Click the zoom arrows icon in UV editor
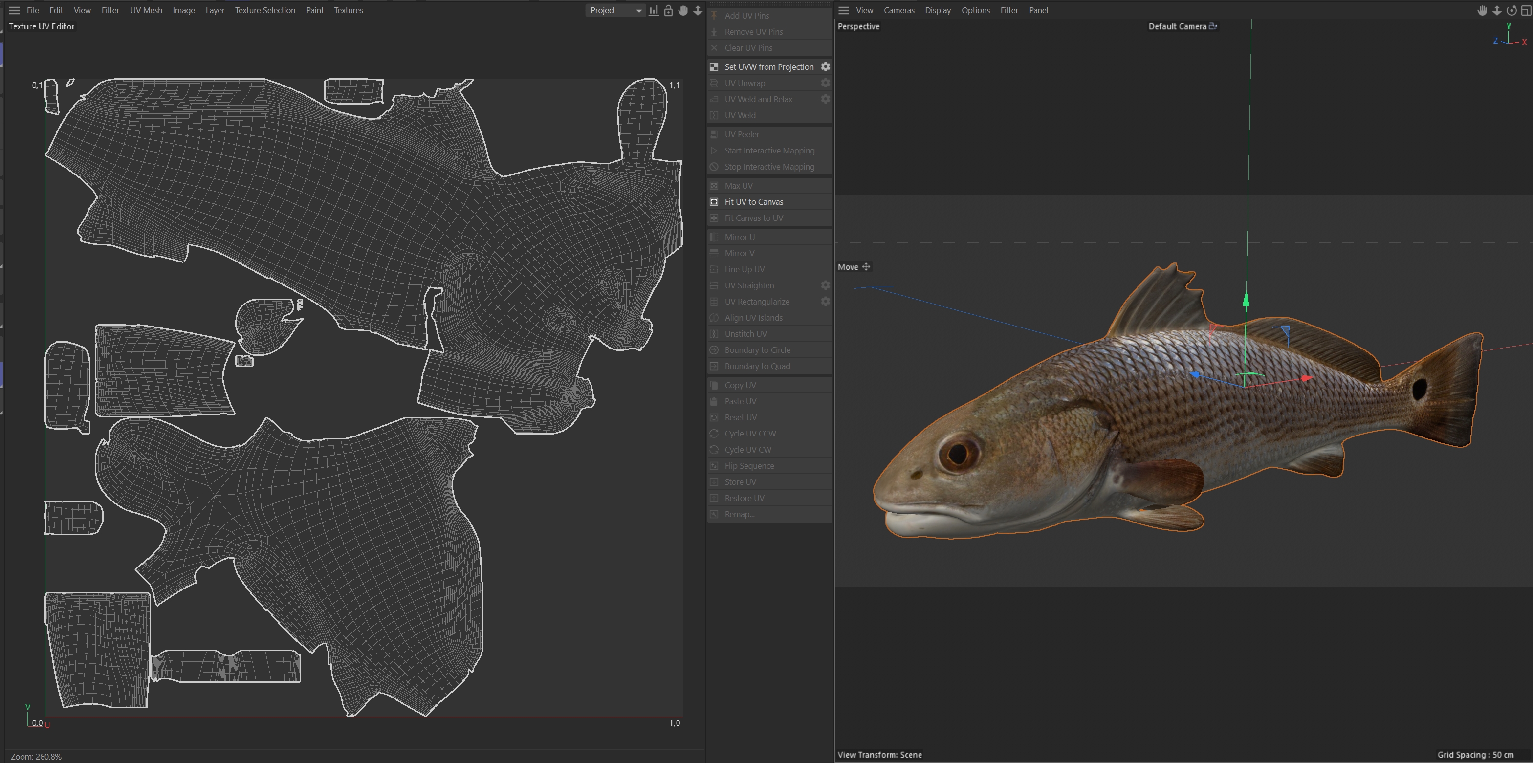The width and height of the screenshot is (1533, 763). (698, 10)
